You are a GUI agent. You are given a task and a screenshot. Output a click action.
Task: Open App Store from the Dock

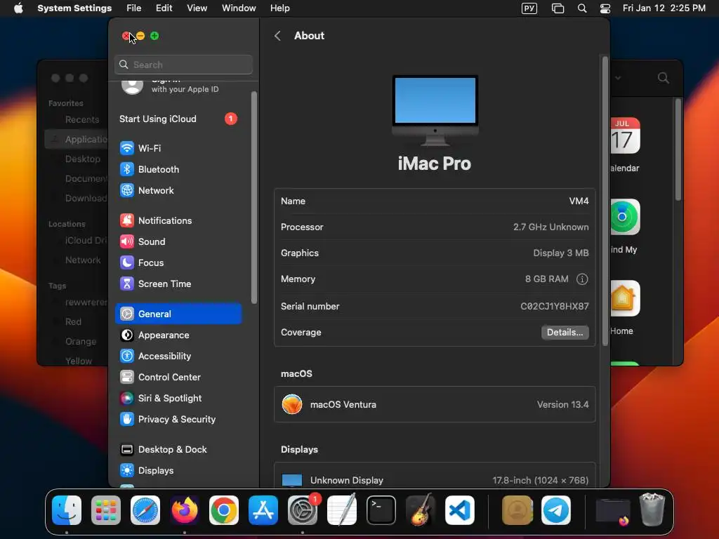coord(263,510)
